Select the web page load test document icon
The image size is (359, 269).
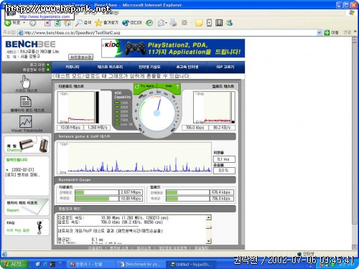[x=26, y=101]
